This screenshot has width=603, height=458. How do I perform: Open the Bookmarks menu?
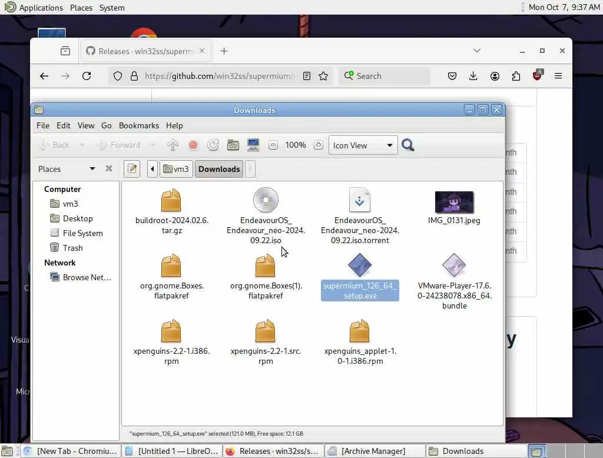coord(139,125)
